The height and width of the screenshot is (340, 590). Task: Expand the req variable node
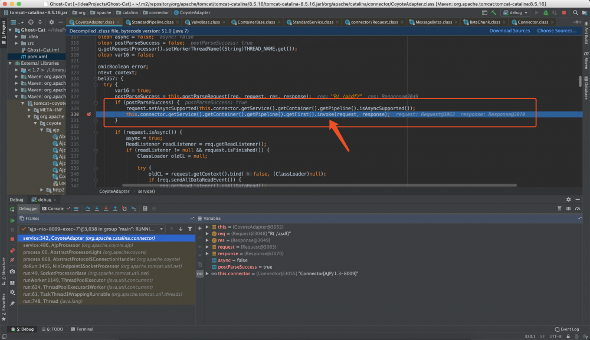coord(207,233)
